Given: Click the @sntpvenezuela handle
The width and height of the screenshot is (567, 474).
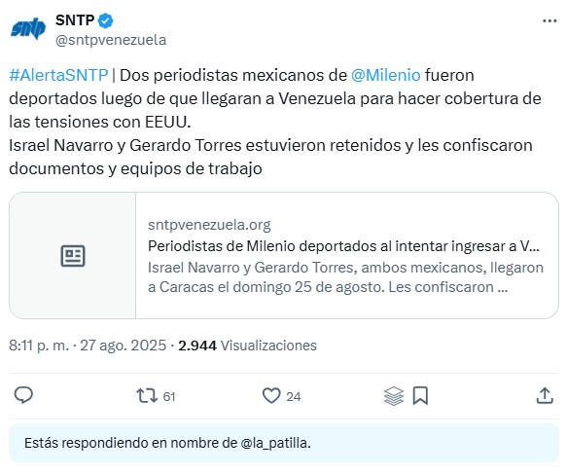Looking at the screenshot, I should tap(111, 40).
